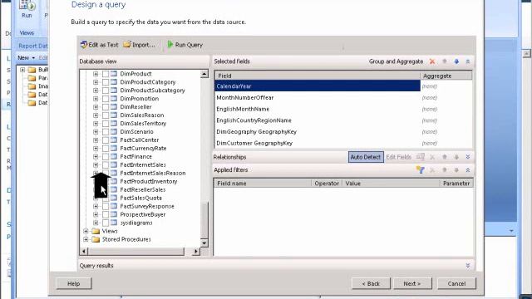Select the DimGeography GeographyKey field
The height and width of the screenshot is (299, 532).
pyautogui.click(x=318, y=132)
